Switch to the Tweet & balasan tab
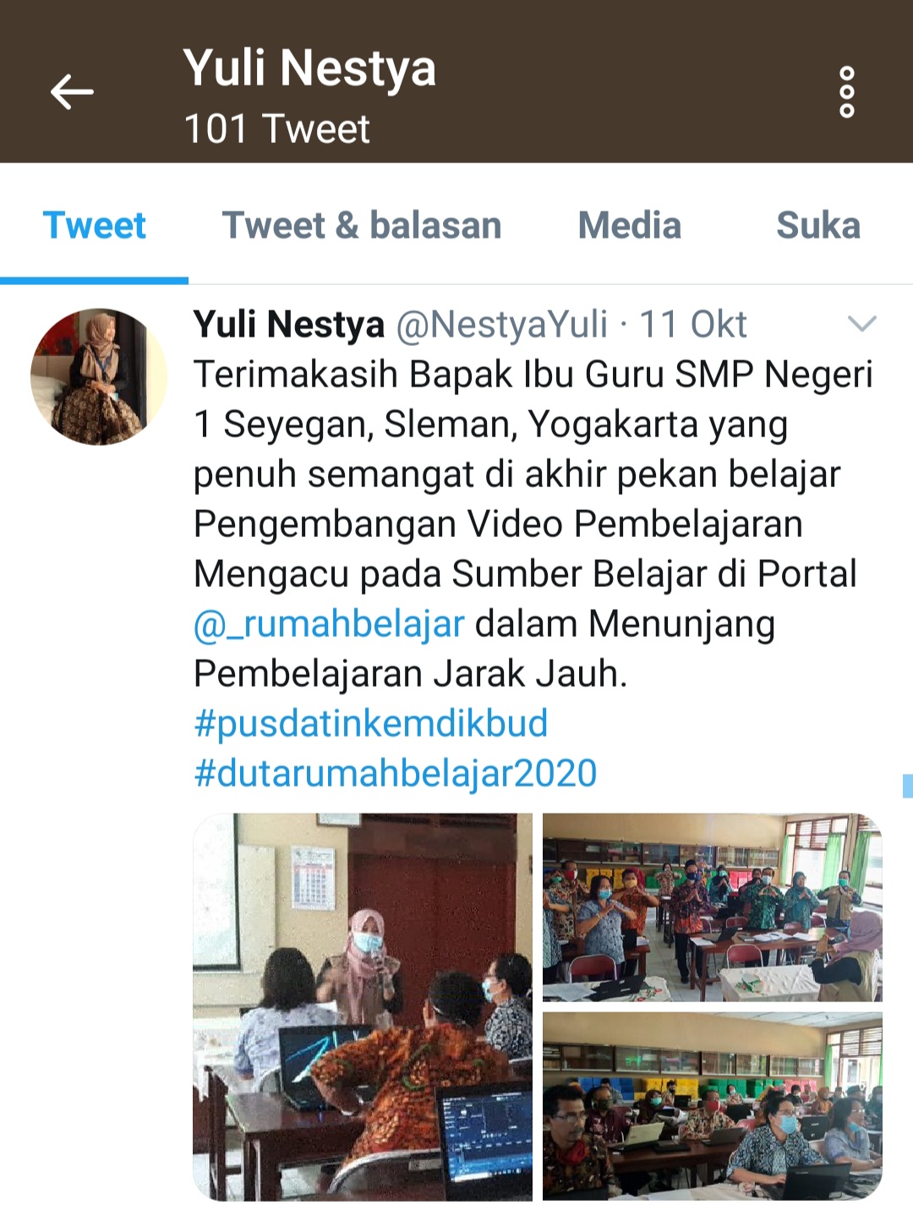 click(x=362, y=226)
